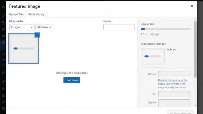The height and width of the screenshot is (114, 203).
Task: Select the Media Library tab
Action: tap(36, 14)
